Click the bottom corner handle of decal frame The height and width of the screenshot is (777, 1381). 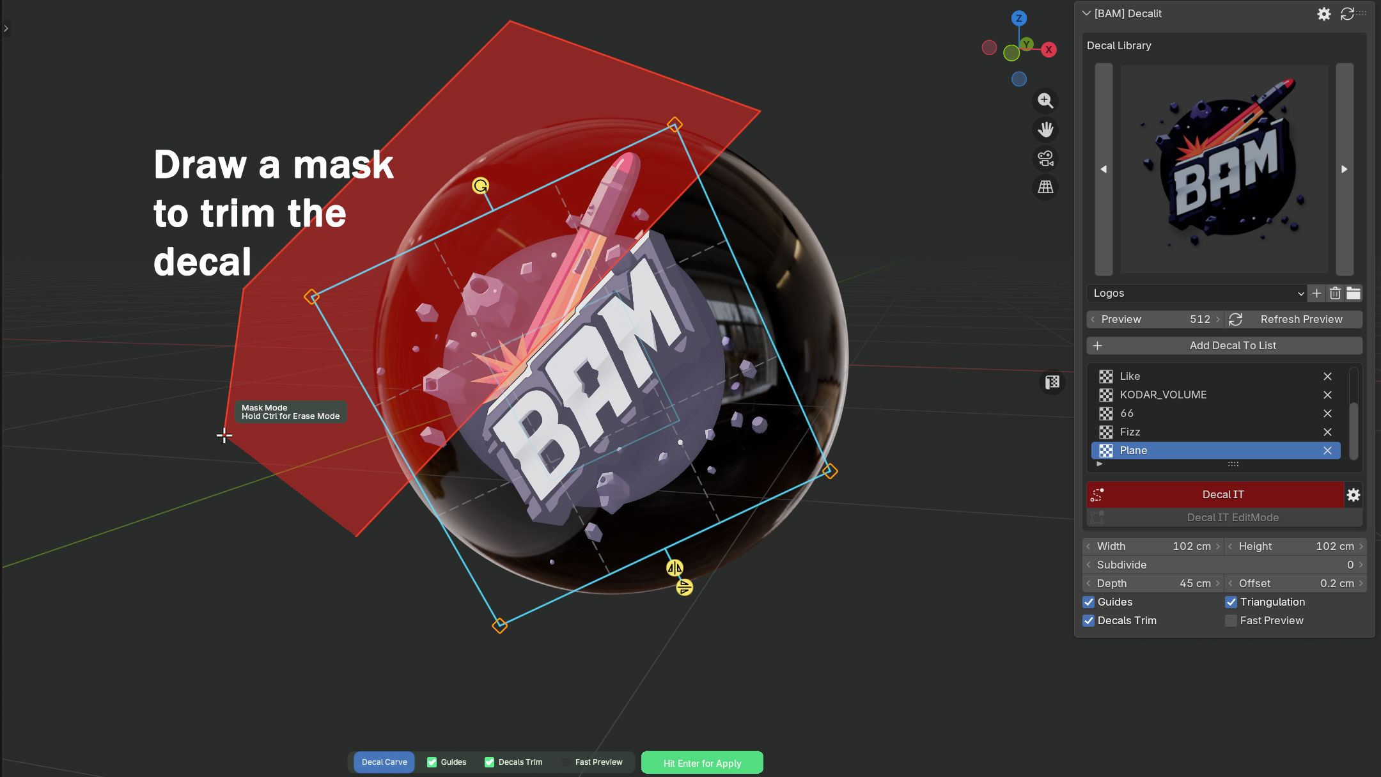point(500,625)
